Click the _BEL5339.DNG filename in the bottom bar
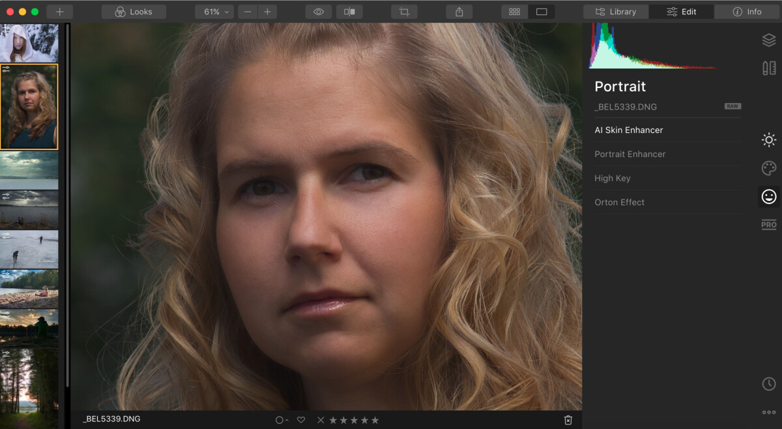This screenshot has height=429, width=782. (111, 419)
